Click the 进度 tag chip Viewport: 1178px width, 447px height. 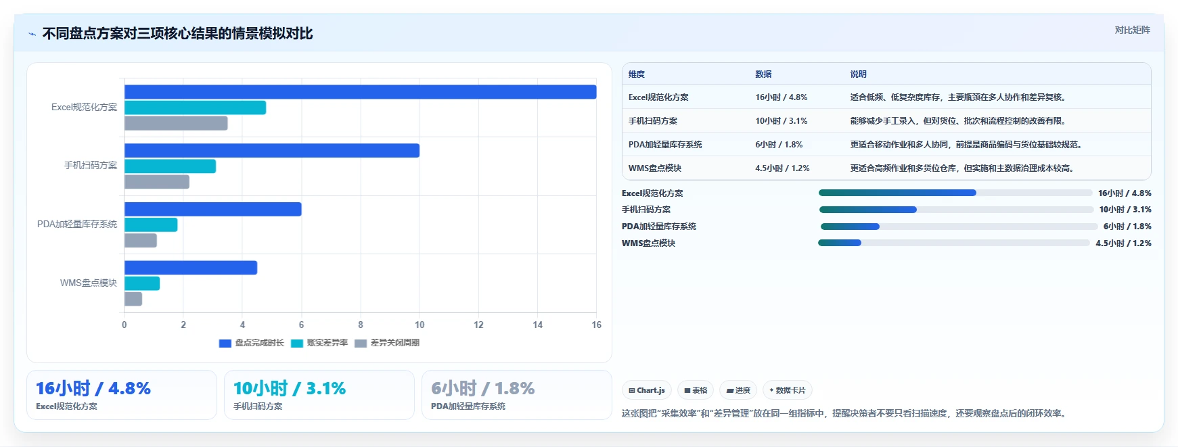tap(738, 390)
